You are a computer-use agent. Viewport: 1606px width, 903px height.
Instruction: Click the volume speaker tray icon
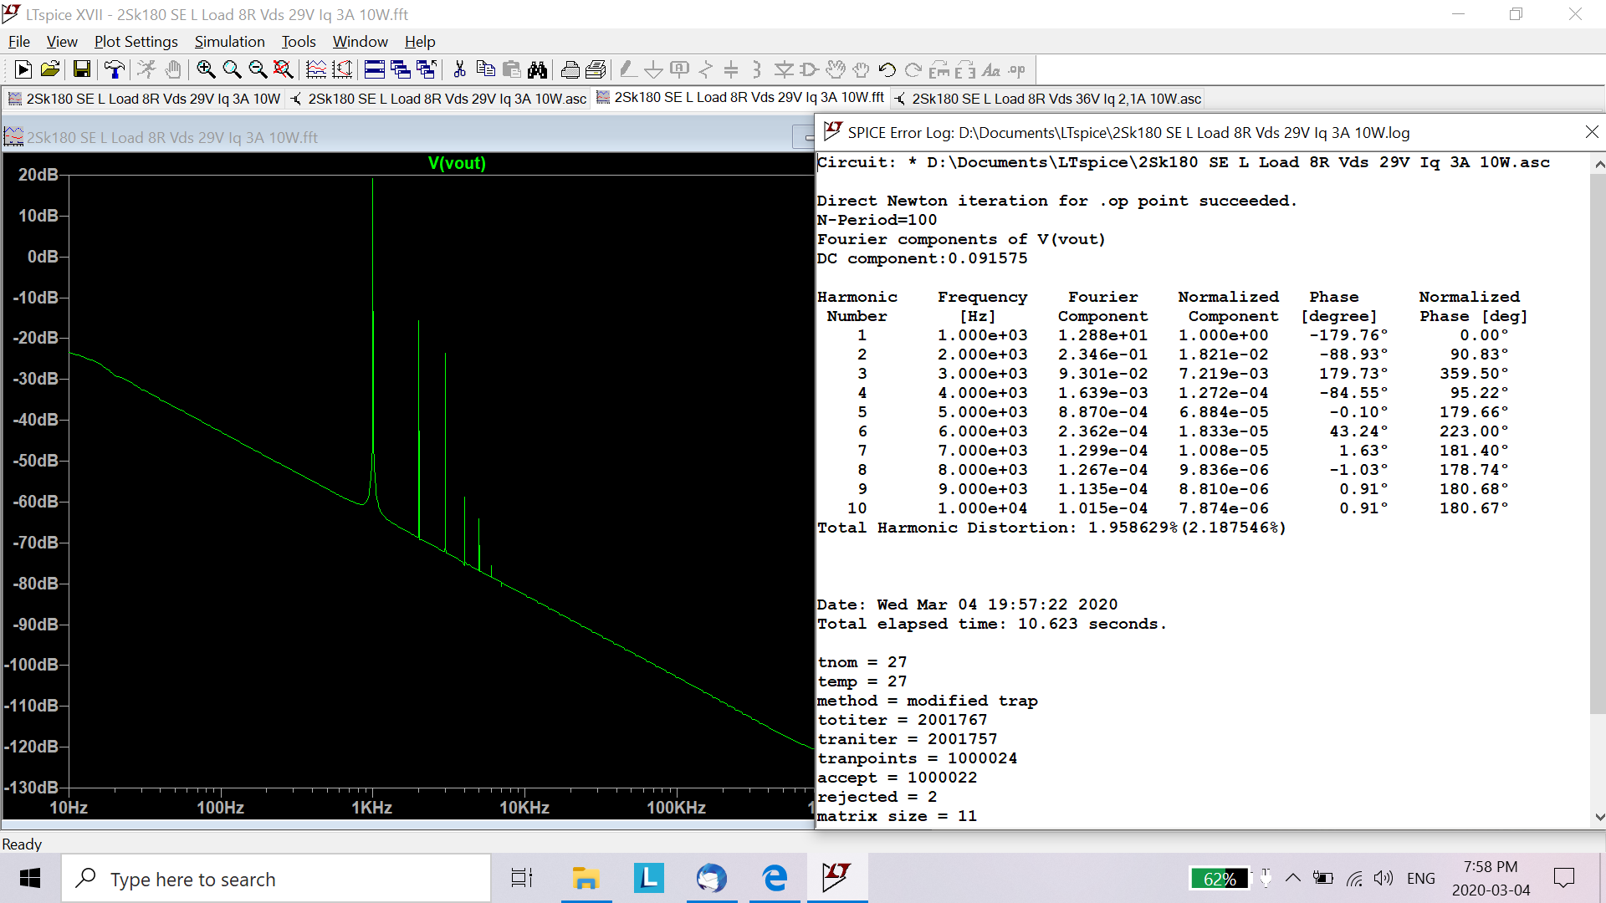coord(1384,879)
